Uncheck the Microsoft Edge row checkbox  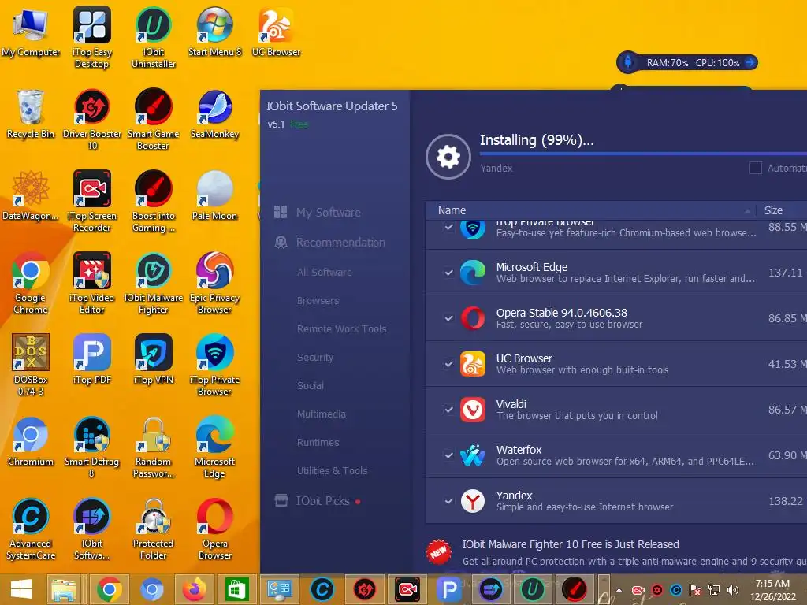pos(448,273)
